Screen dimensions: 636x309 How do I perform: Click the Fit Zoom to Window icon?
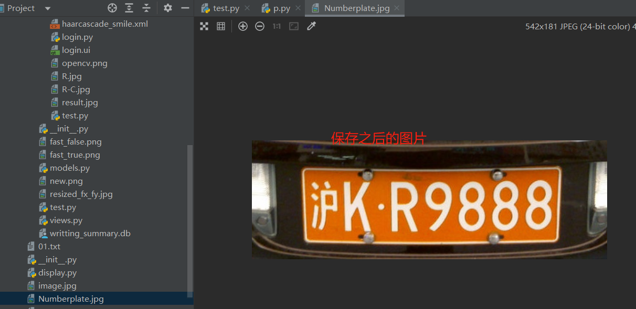294,26
